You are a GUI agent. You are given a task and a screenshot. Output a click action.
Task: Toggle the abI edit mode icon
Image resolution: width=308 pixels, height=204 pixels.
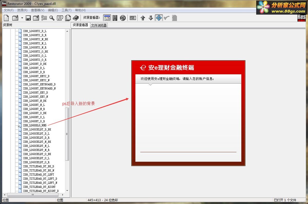pos(133,18)
